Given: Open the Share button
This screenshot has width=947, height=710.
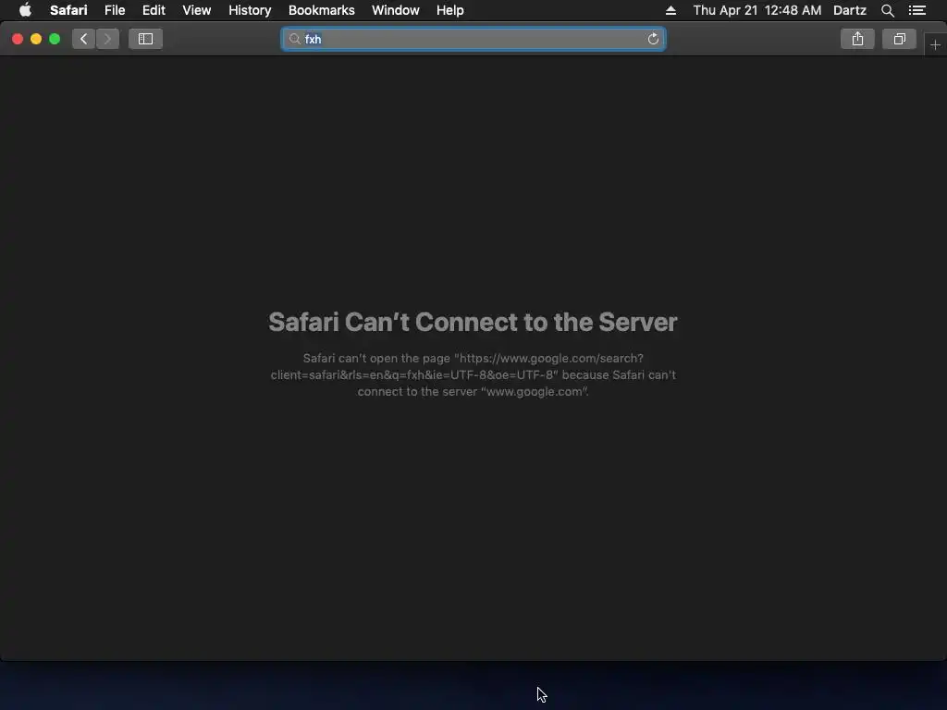Looking at the screenshot, I should point(857,39).
